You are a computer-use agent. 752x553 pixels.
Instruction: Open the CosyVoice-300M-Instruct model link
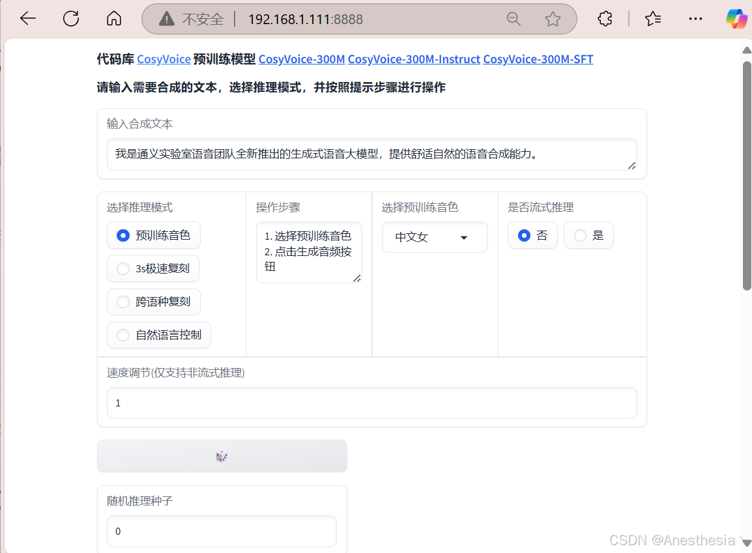414,59
